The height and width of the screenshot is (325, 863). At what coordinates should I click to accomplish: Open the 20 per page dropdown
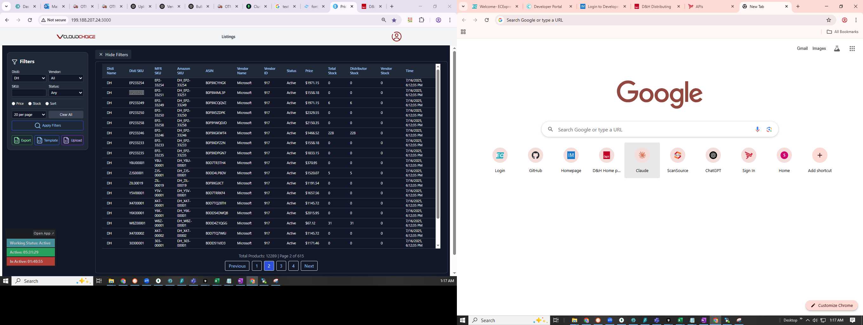[x=29, y=115]
